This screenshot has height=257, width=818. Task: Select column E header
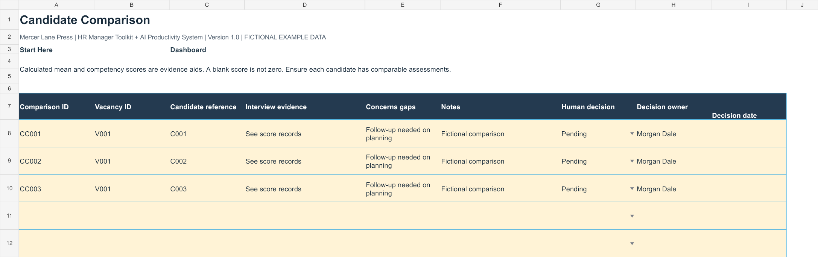tap(403, 5)
